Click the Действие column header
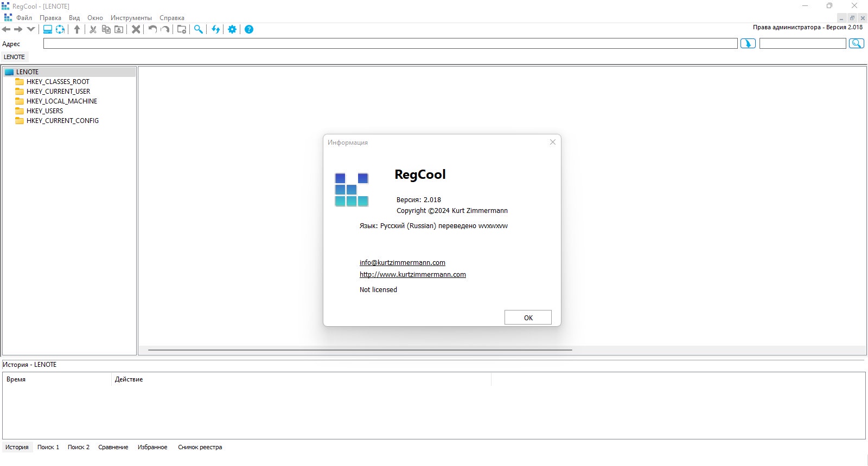The height and width of the screenshot is (466, 868). (301, 379)
